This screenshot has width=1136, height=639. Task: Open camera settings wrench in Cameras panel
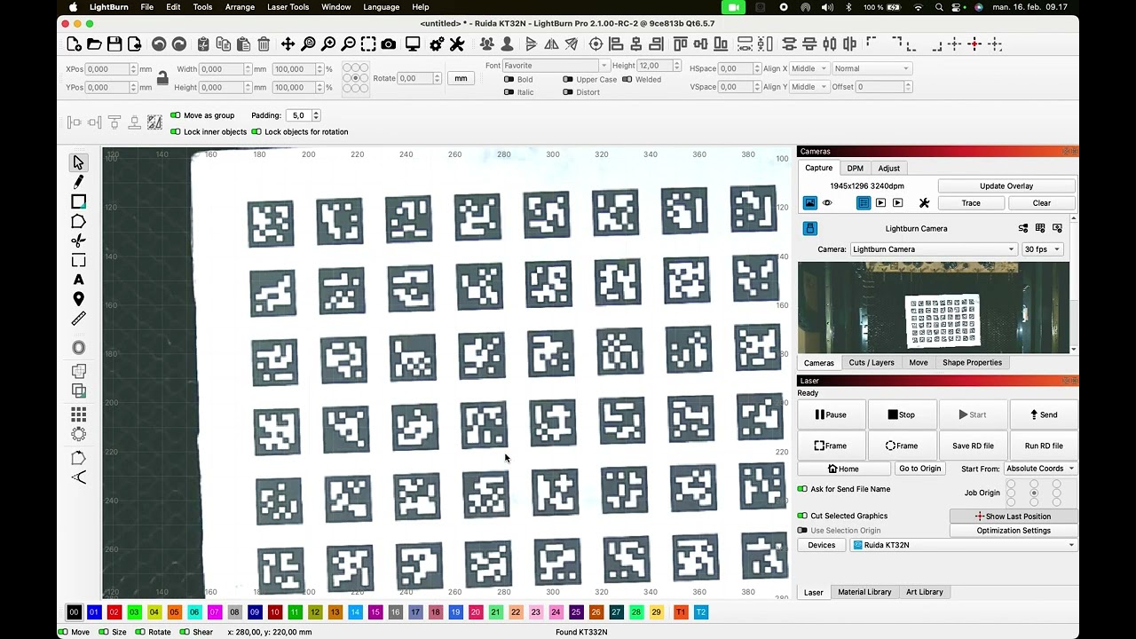click(x=924, y=203)
